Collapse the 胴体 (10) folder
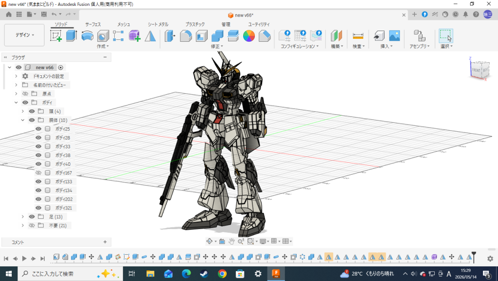Image resolution: width=498 pixels, height=281 pixels. 23,120
